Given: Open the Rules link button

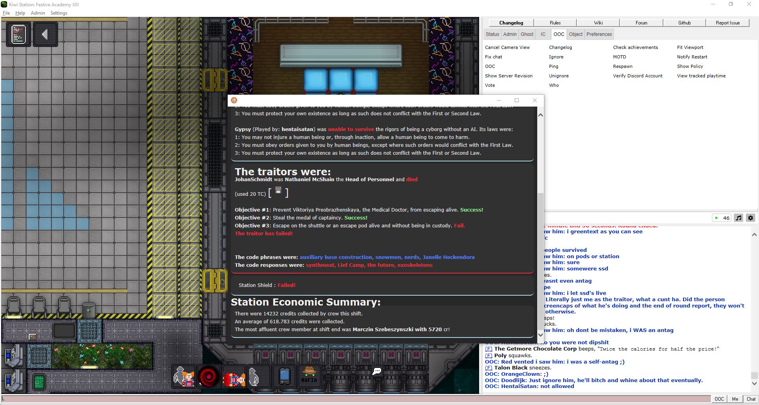Looking at the screenshot, I should point(555,23).
